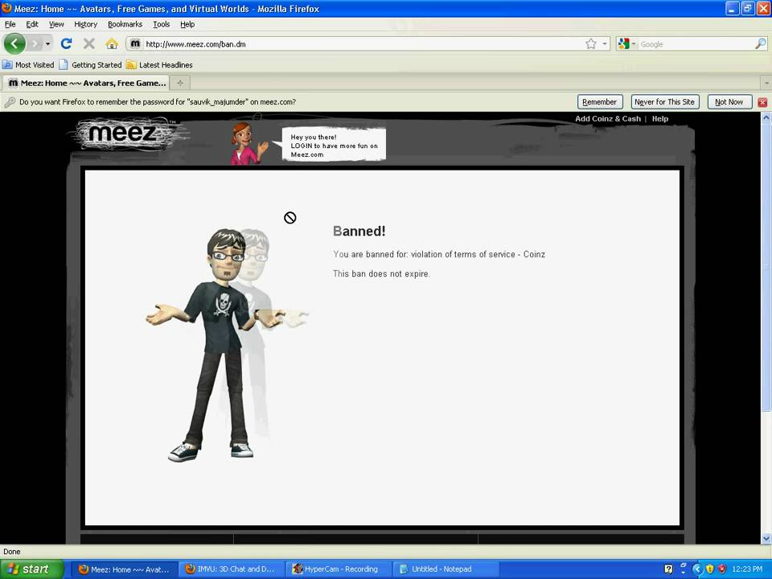This screenshot has height=579, width=772.
Task: Click the waving avatar in the header
Action: (x=248, y=143)
